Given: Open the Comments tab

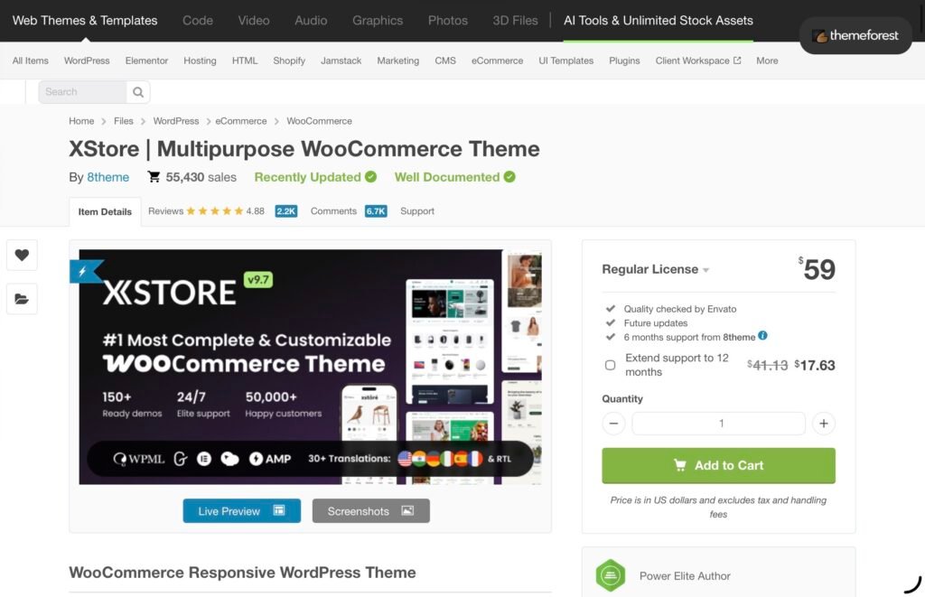Looking at the screenshot, I should click(333, 211).
